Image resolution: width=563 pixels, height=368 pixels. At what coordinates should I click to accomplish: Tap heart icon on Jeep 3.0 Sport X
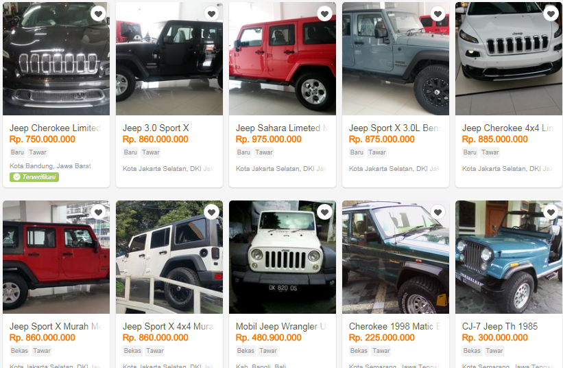[211, 14]
